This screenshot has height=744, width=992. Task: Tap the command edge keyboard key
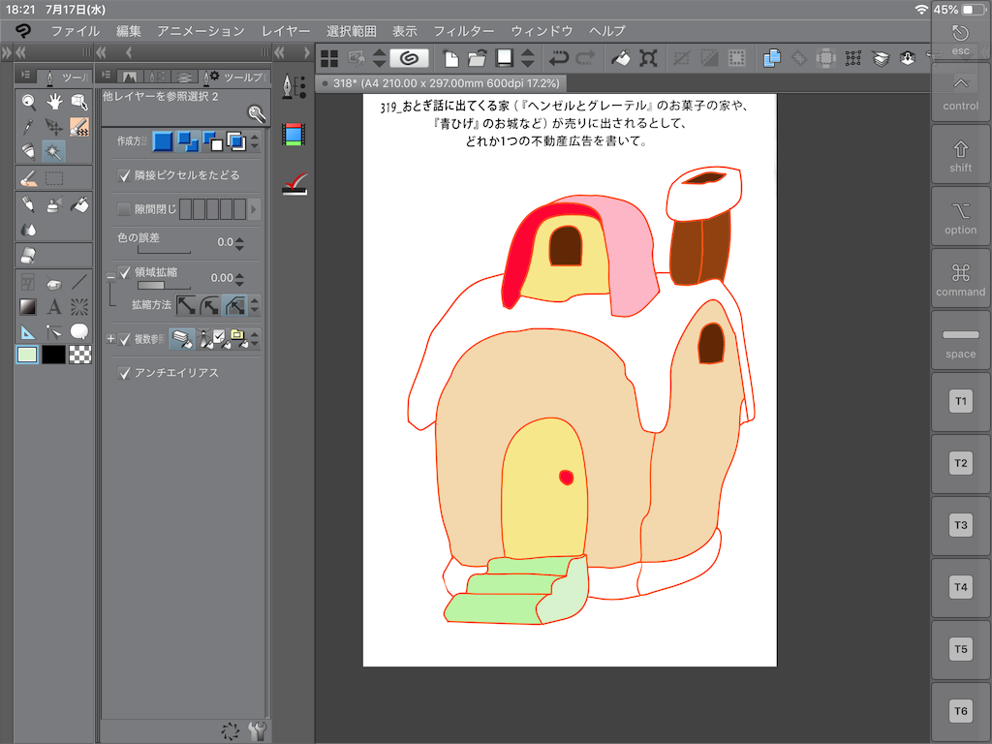[x=960, y=279]
